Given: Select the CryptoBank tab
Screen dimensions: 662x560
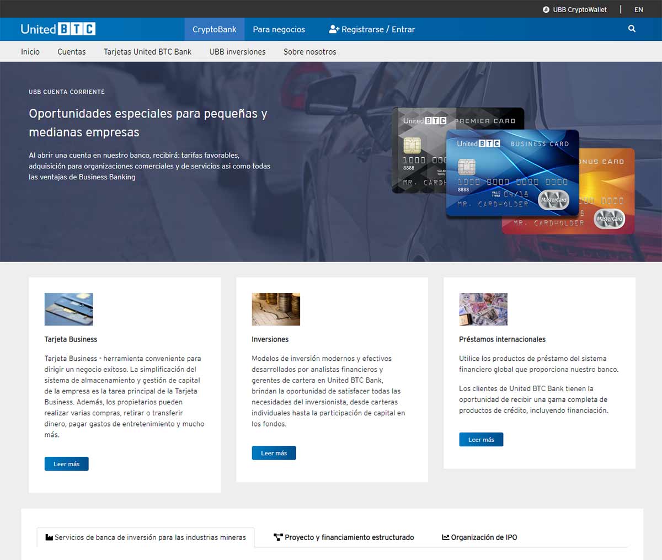Looking at the screenshot, I should pyautogui.click(x=214, y=29).
